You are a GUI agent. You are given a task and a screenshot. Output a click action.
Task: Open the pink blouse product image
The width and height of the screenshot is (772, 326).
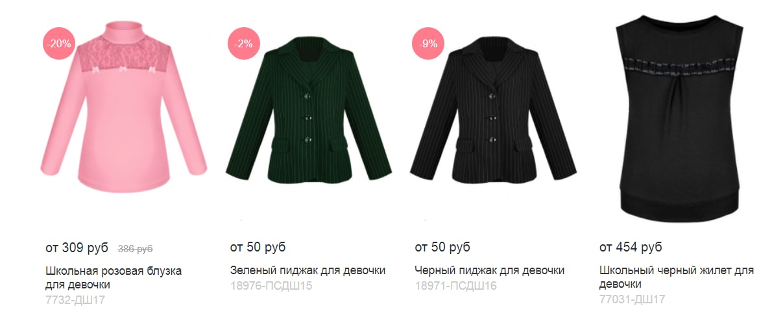point(123,106)
